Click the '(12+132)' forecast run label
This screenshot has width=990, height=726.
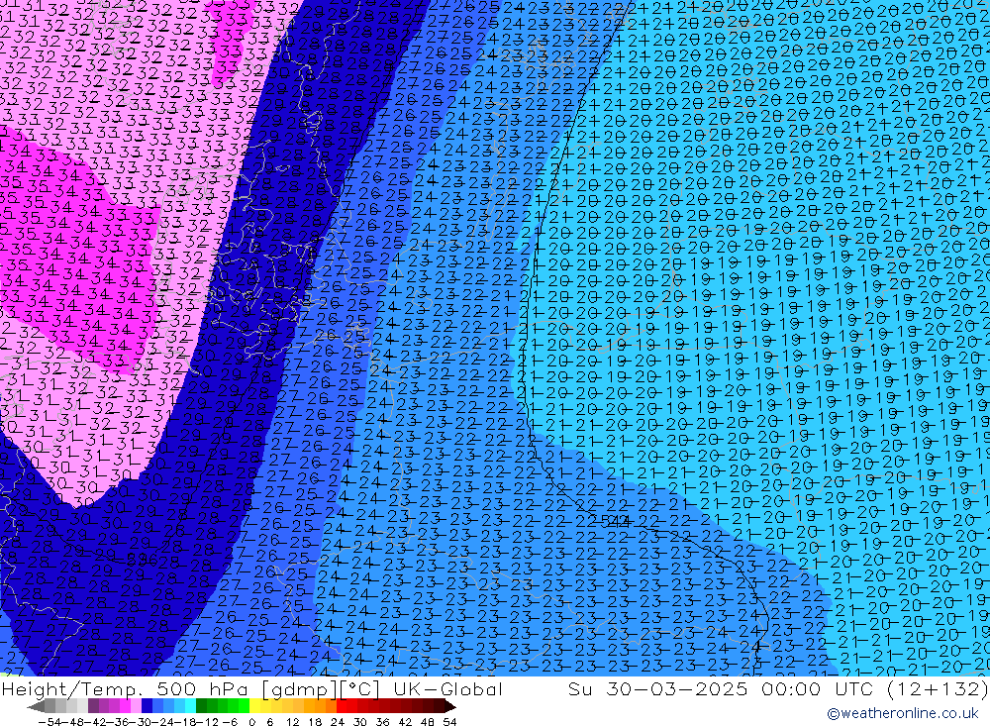click(x=937, y=689)
